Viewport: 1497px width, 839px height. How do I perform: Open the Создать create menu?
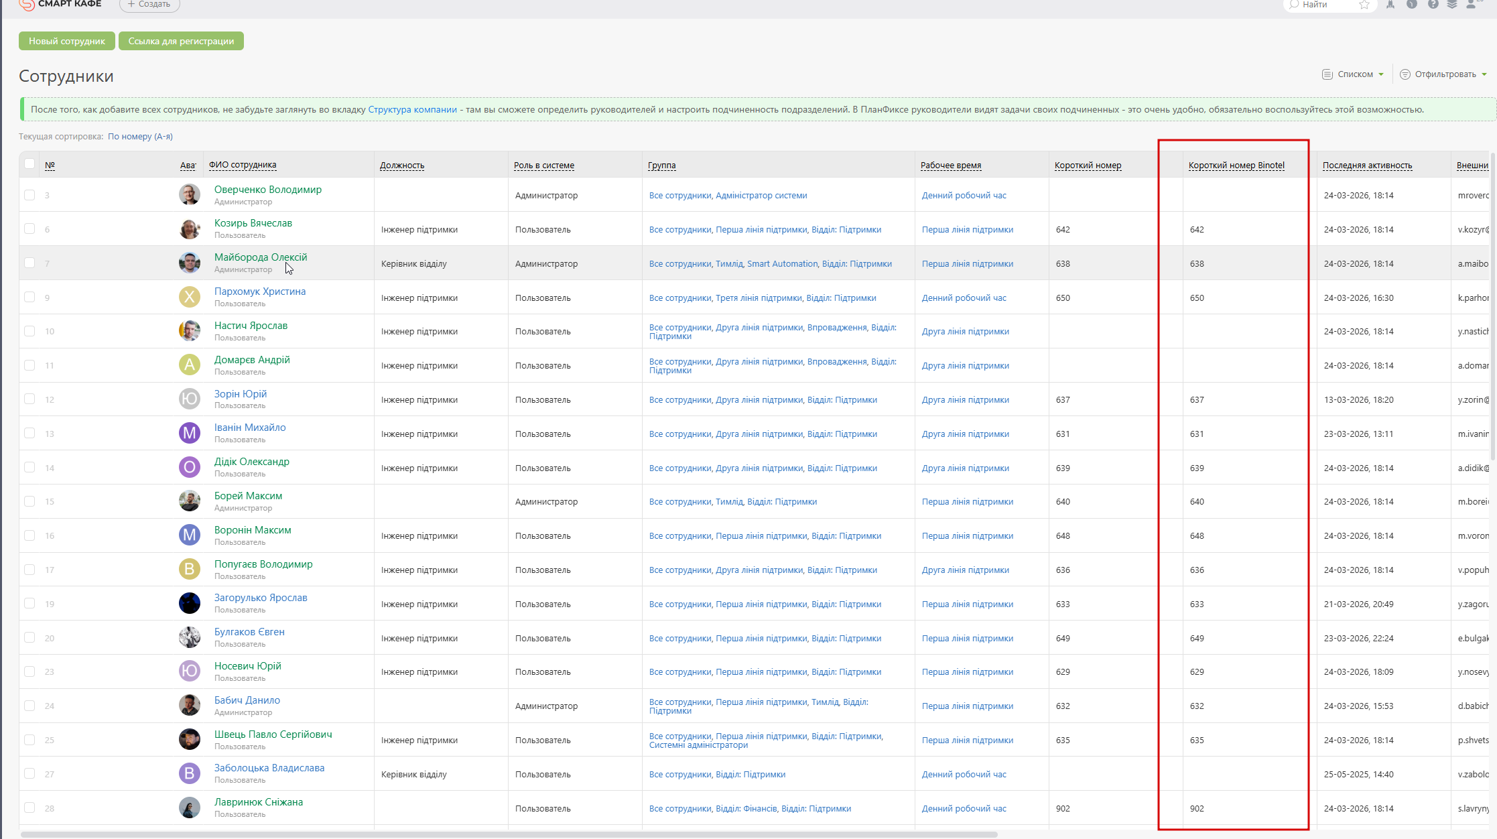(149, 5)
